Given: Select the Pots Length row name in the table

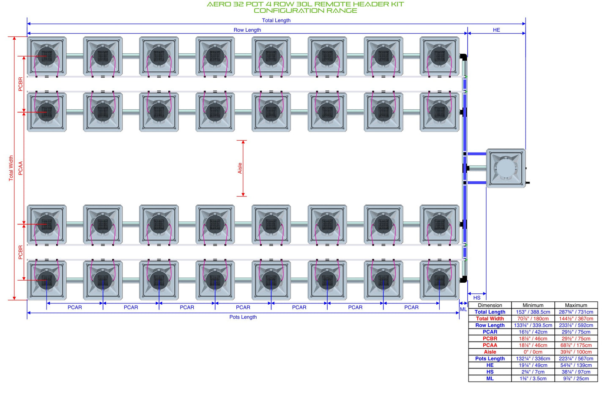Looking at the screenshot, I should [490, 358].
